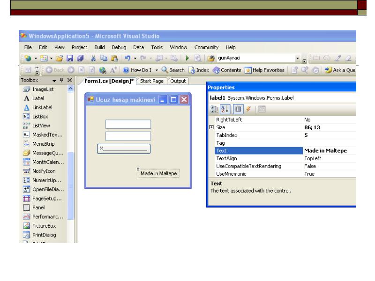Click the Properties page icon in Properties panel
This screenshot has height=281, width=375.
[x=238, y=109]
